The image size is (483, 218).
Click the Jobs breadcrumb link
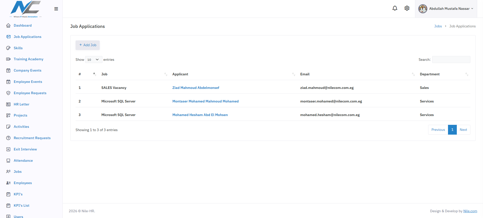(x=438, y=26)
